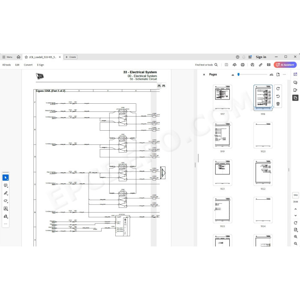Add a comment with the comment tool
This screenshot has width=300, height=300.
(6, 186)
